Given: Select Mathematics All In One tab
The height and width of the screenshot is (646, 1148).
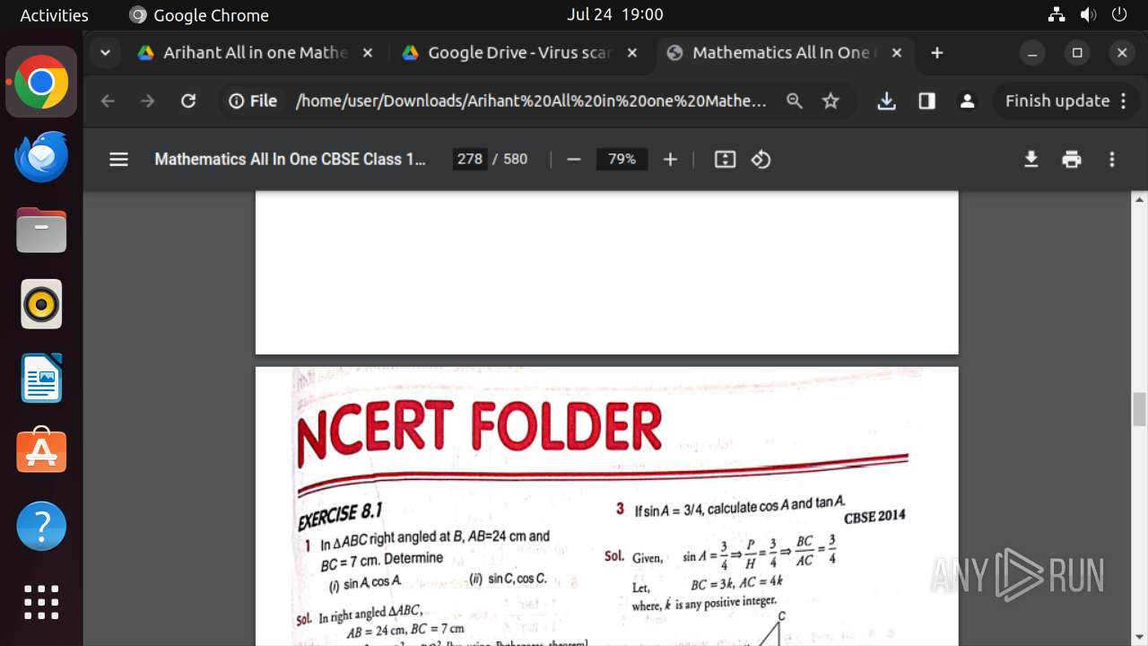Looking at the screenshot, I should 784,53.
